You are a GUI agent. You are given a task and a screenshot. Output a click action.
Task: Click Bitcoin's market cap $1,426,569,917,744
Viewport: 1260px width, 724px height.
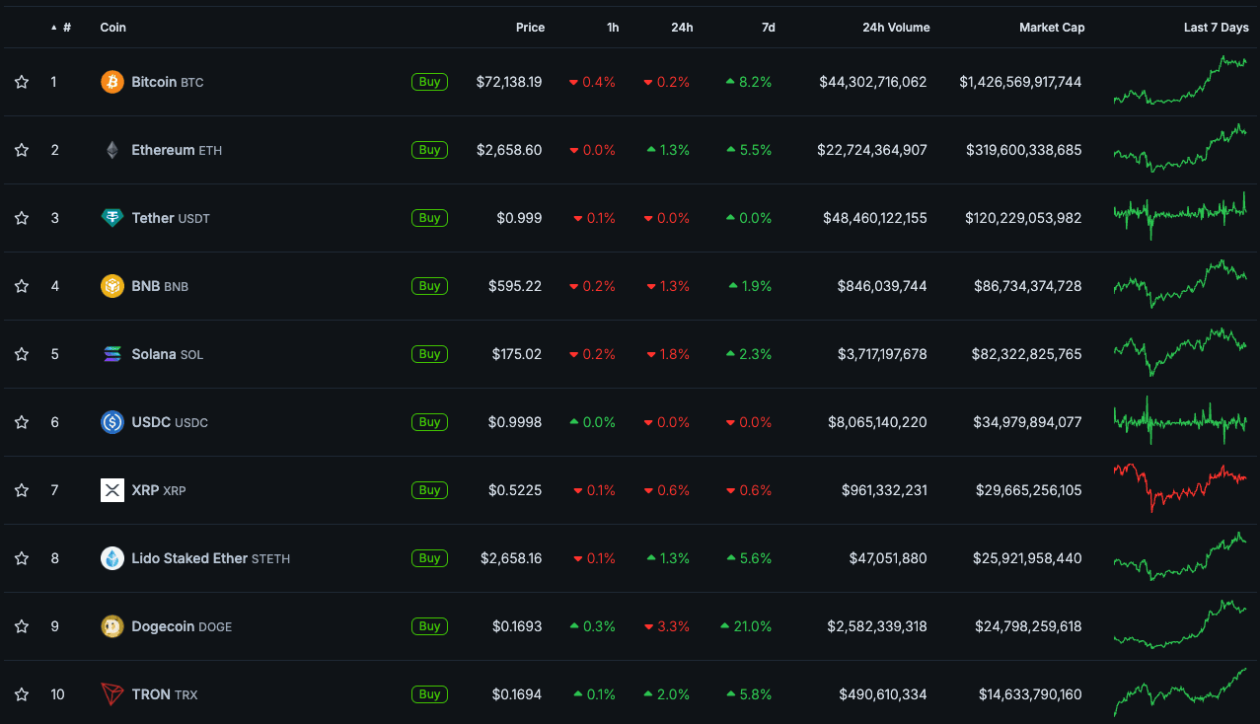click(x=1020, y=82)
